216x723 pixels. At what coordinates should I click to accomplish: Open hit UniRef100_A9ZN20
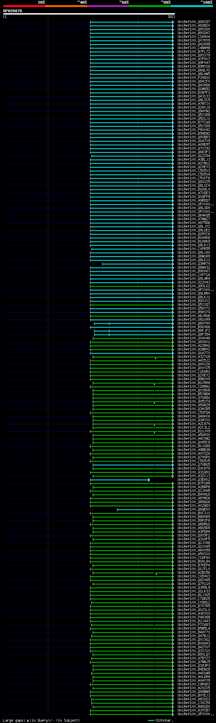coord(194,25)
